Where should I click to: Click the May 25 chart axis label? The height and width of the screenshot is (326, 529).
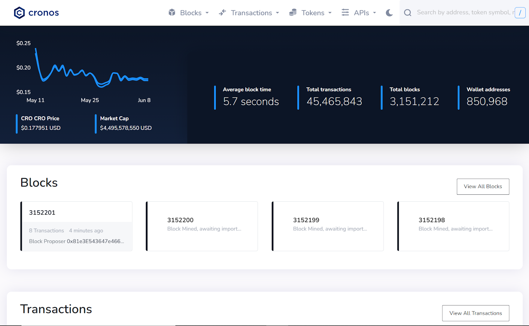(90, 100)
